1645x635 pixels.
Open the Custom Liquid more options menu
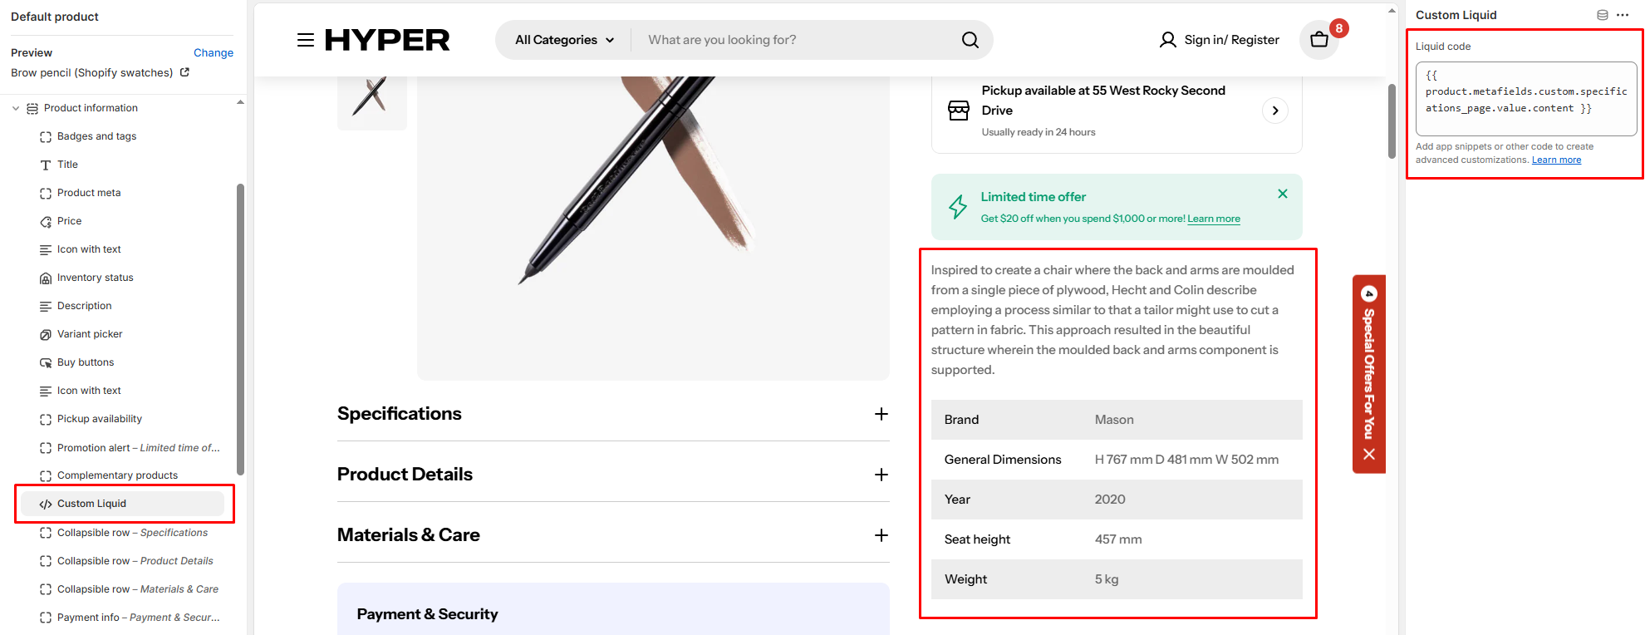1623,15
